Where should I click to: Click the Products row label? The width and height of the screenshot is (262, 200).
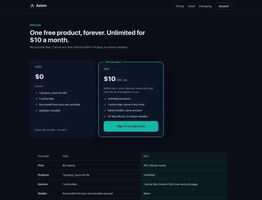[x=43, y=175]
